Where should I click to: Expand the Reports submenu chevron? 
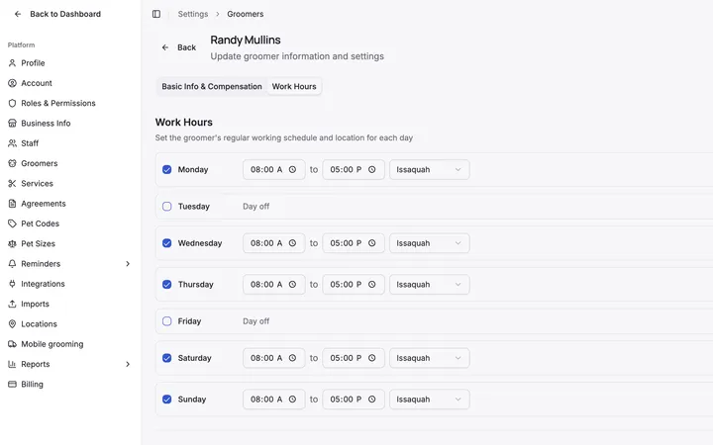[x=128, y=364]
